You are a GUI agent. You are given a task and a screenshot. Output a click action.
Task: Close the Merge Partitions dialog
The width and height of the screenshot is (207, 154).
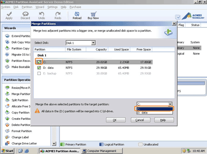174,23
